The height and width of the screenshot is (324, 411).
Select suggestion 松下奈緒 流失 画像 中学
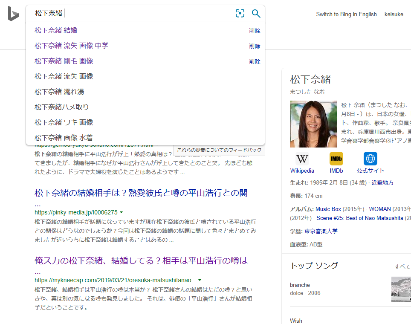click(x=145, y=46)
